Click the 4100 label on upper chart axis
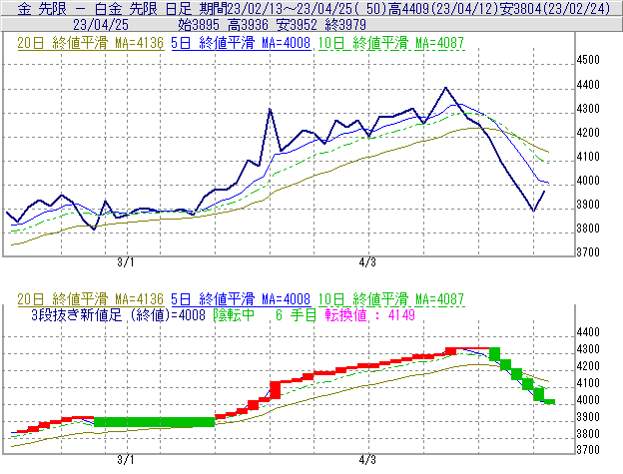Viewport: 623px width, 474px height. [588, 157]
